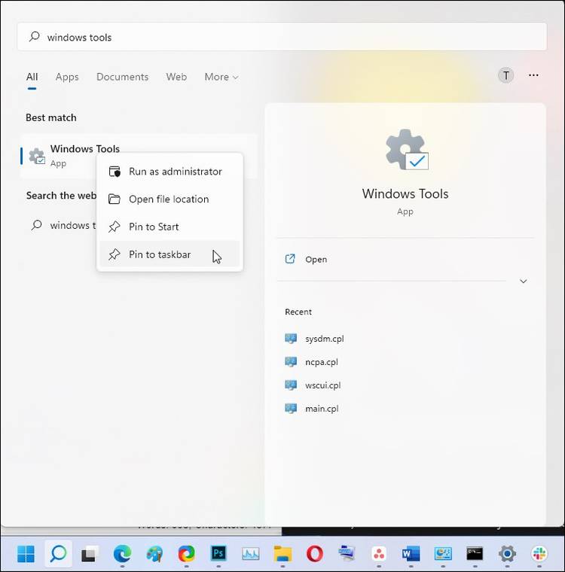Open Microsoft Word from the taskbar
565x572 pixels.
[411, 554]
